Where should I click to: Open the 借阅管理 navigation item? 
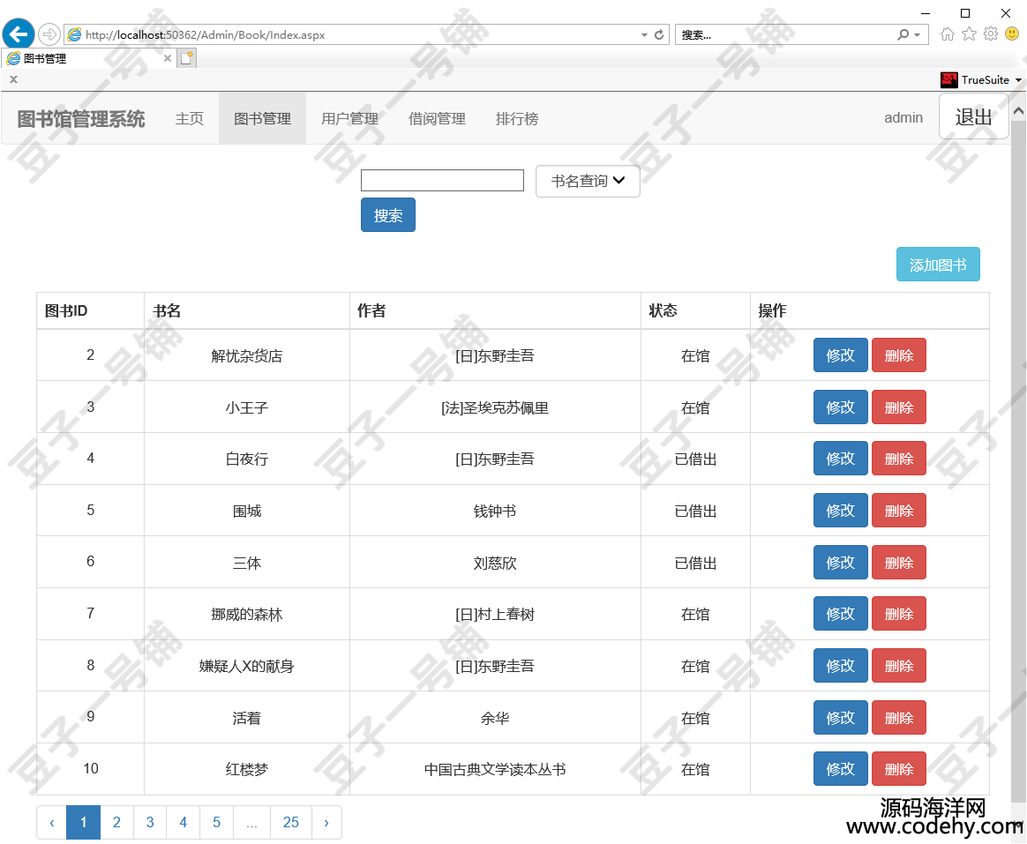point(437,118)
